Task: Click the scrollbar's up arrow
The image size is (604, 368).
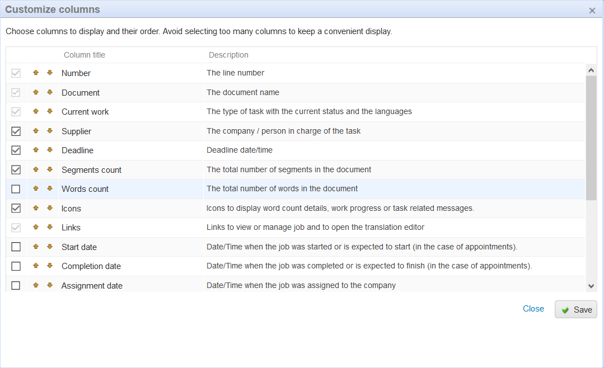Action: click(x=591, y=70)
